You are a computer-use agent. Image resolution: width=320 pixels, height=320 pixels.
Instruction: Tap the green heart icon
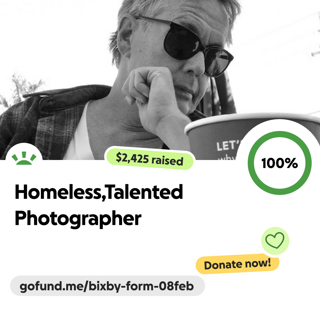275,240
